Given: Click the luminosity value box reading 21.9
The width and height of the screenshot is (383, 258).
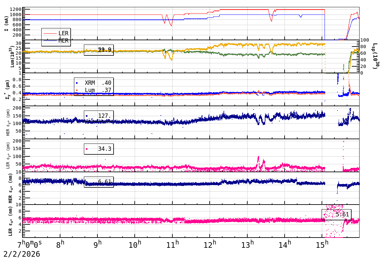Looking at the screenshot, I should click(99, 50).
